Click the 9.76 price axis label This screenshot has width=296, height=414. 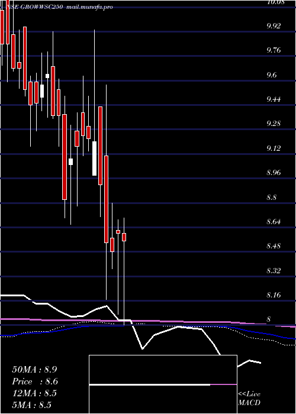pyautogui.click(x=274, y=50)
